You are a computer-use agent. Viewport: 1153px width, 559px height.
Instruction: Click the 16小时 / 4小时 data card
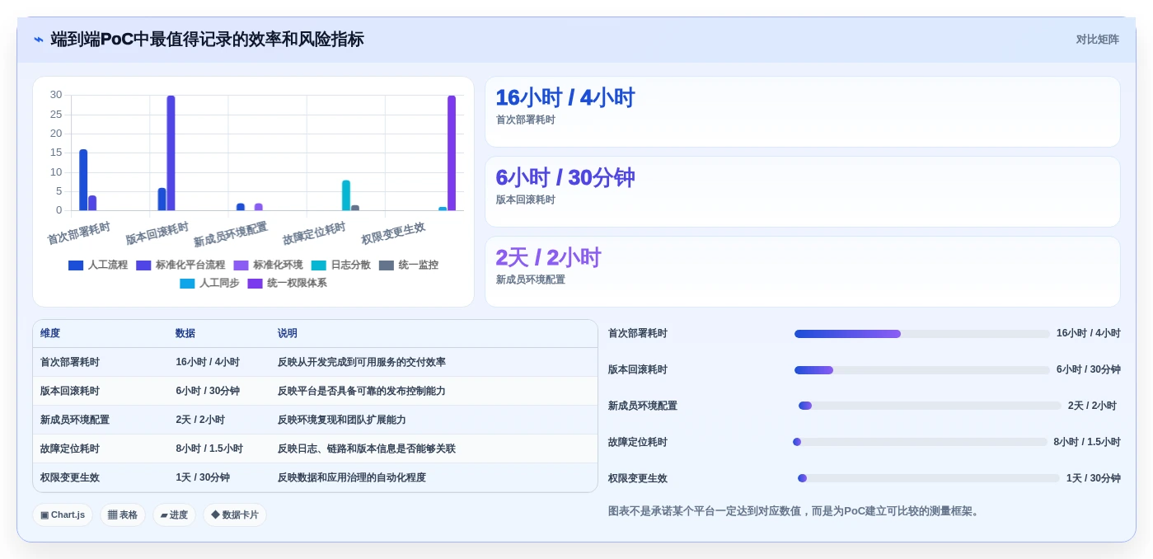tap(802, 112)
